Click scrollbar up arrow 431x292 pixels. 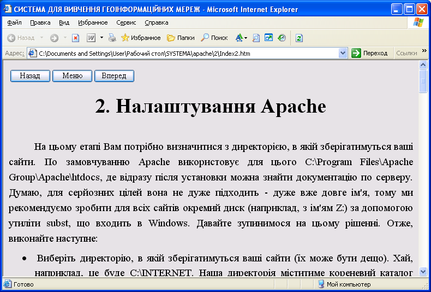pos(423,65)
